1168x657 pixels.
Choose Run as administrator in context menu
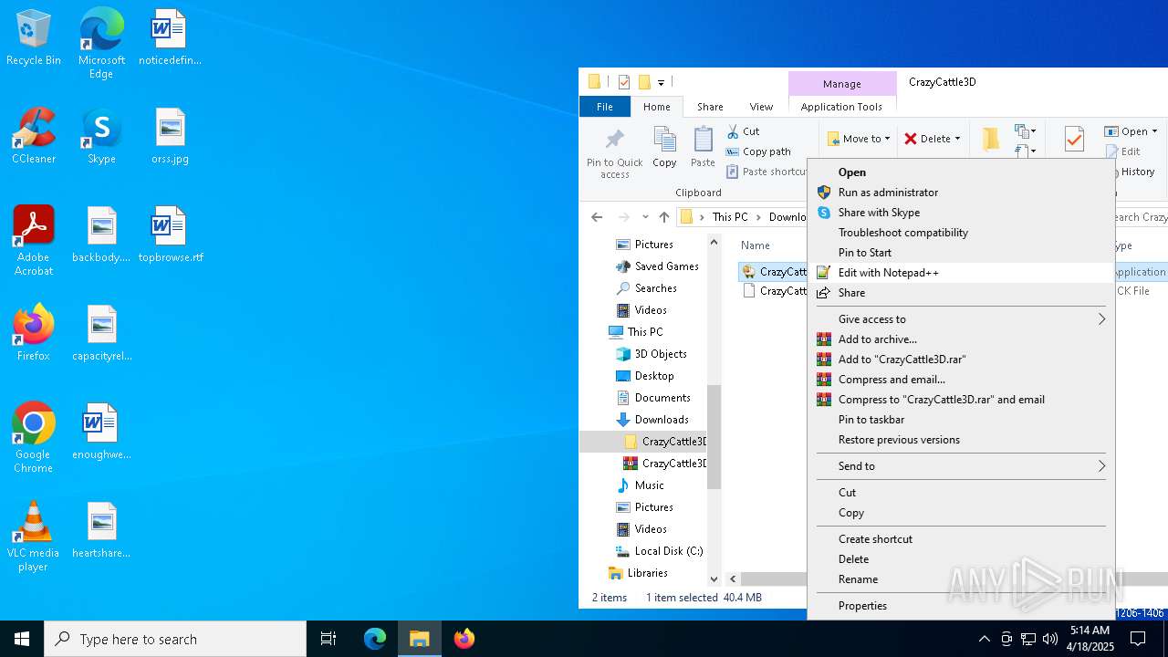click(961, 193)
